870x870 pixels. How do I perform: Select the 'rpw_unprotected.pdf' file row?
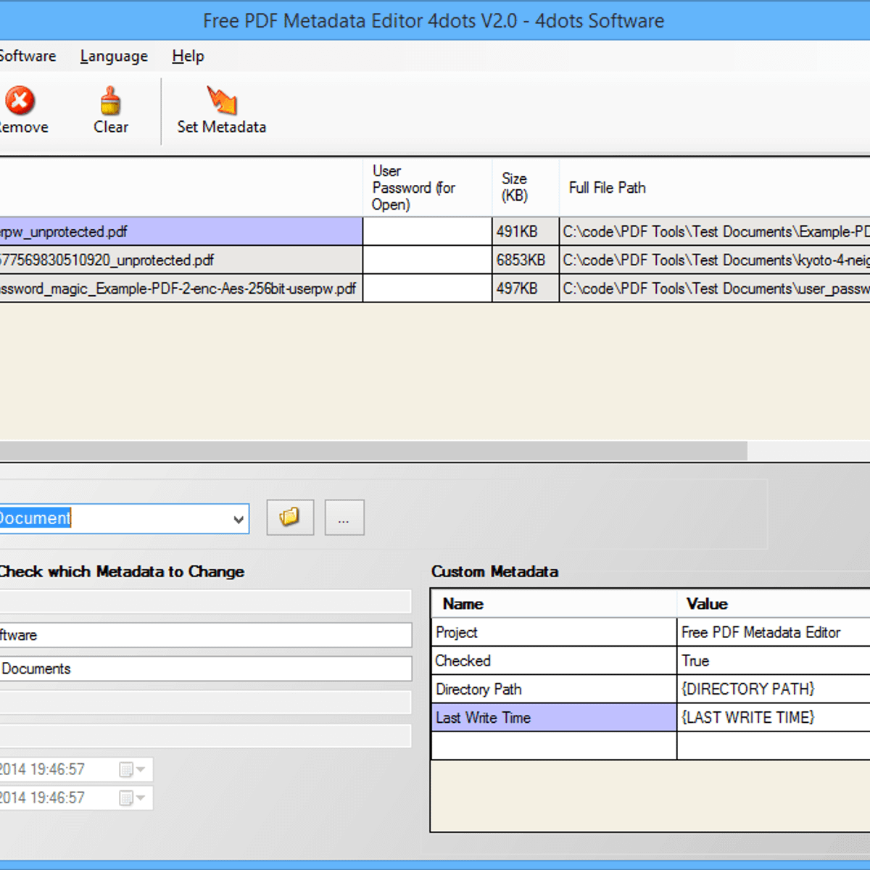[x=181, y=232]
